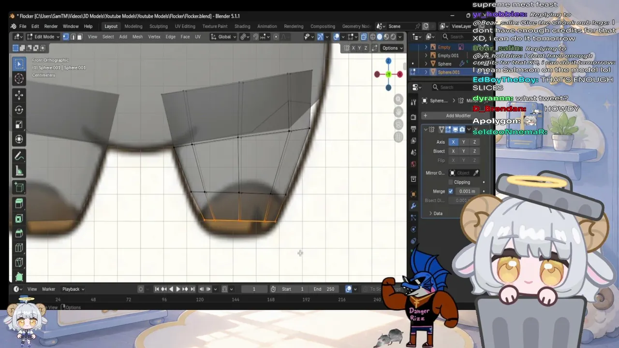Open the Mesh menu

(x=137, y=37)
